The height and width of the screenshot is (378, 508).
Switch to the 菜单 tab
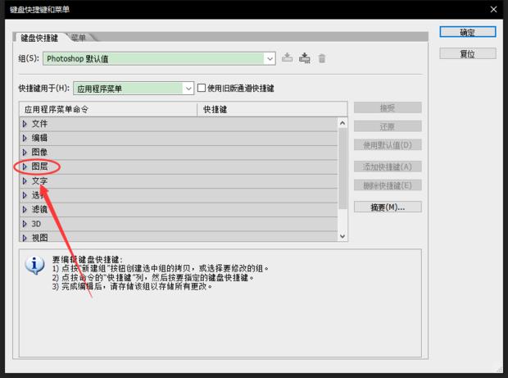(x=79, y=38)
